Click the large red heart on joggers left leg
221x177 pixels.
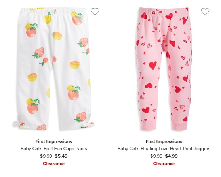coord(153,65)
